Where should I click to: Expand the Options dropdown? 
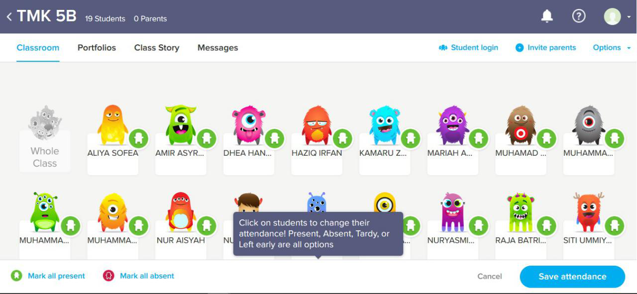[612, 48]
